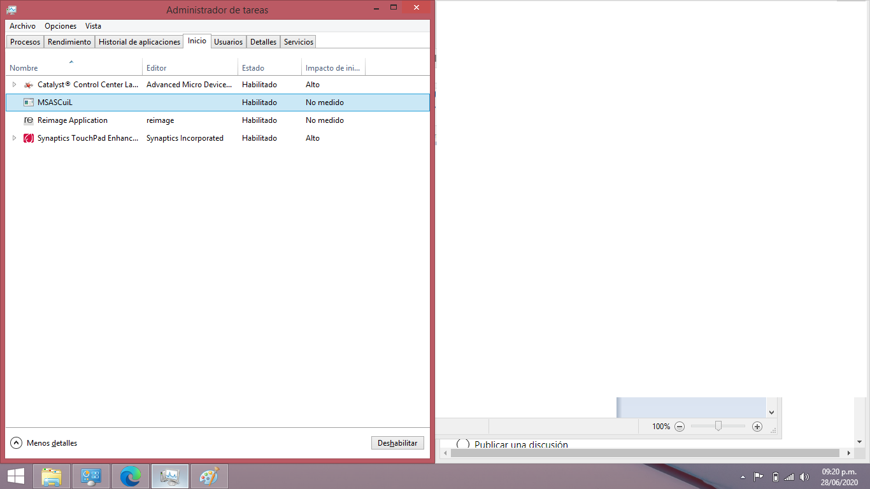This screenshot has height=489, width=870.
Task: Click the 'No medido' cell in Reimage row
Action: coord(325,120)
